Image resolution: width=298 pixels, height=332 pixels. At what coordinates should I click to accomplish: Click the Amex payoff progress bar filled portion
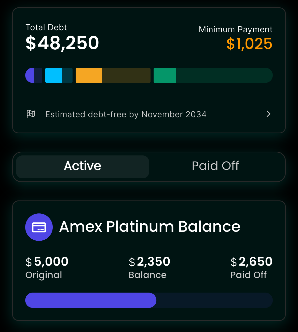coord(91,300)
